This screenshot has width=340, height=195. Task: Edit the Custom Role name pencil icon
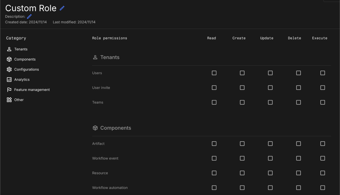[62, 8]
